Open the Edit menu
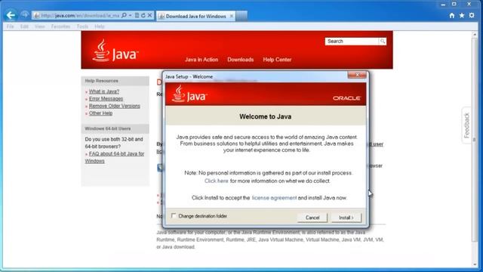The width and height of the screenshot is (483, 272). (24, 26)
